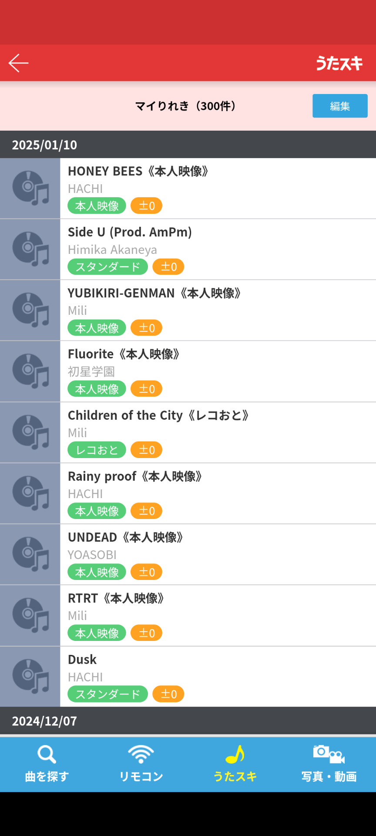Image resolution: width=376 pixels, height=836 pixels.
Task: Open the うたスキ logo in header
Action: pos(339,63)
